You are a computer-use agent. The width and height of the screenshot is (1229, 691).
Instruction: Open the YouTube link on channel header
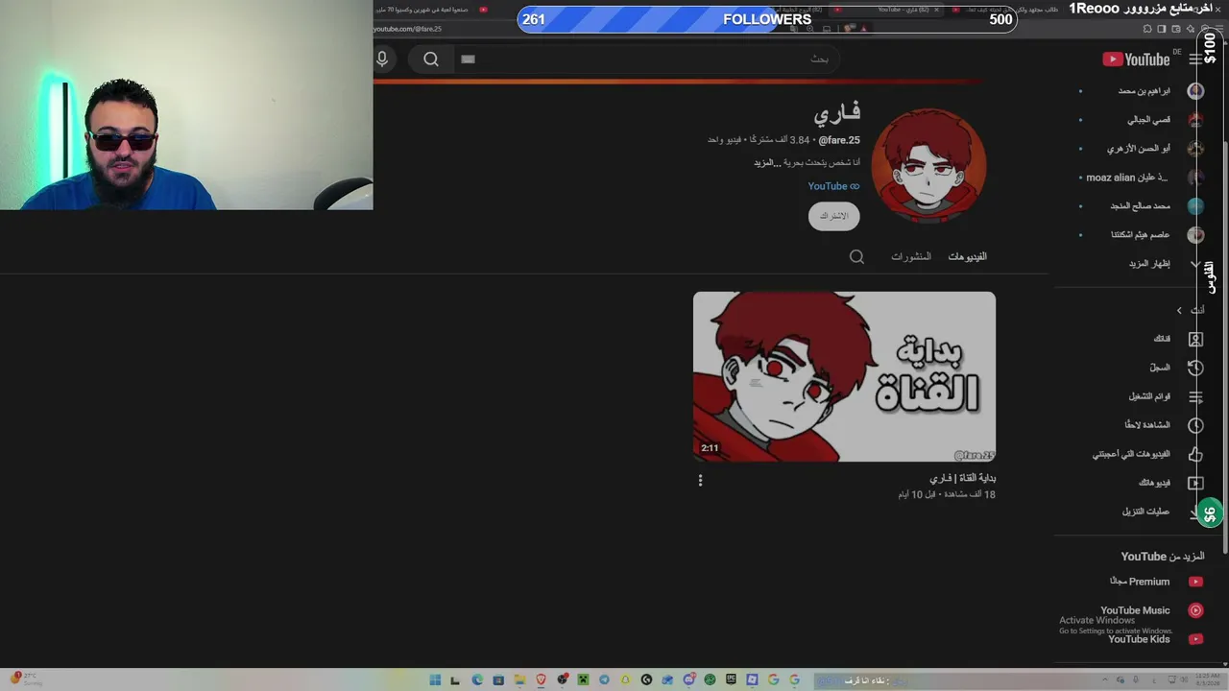click(833, 186)
